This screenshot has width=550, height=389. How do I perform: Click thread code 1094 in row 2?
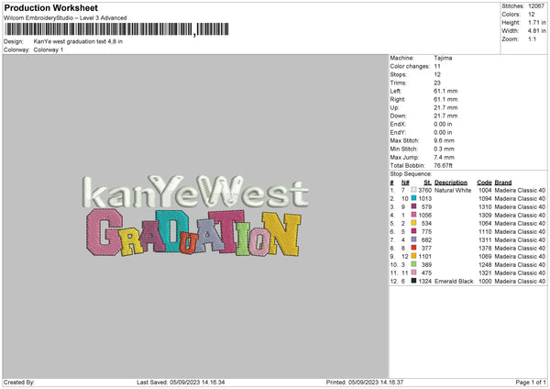coord(485,199)
